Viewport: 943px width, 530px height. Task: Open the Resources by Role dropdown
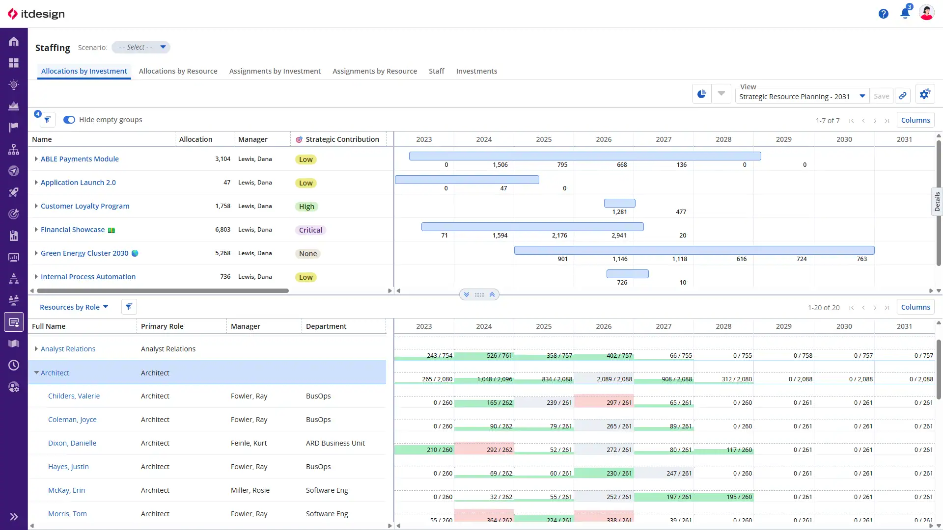[74, 307]
